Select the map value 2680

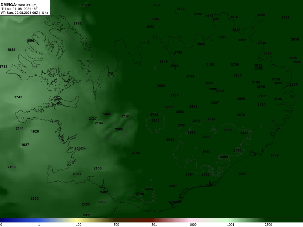pos(161,86)
